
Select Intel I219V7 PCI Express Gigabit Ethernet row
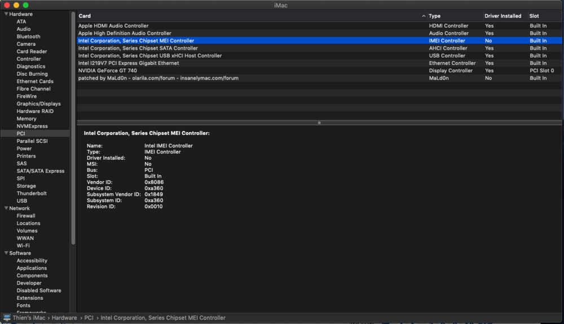129,63
